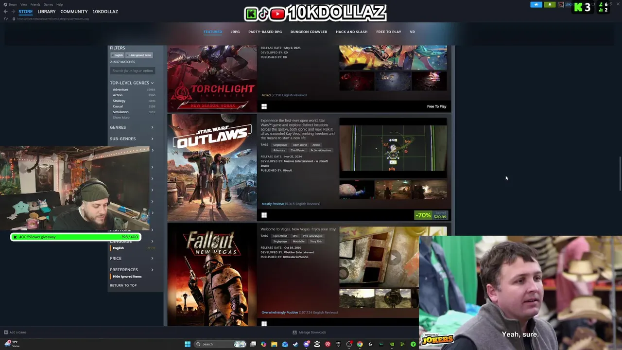This screenshot has height=350, width=622.
Task: Go back with the Steam back arrow
Action: tap(5, 12)
